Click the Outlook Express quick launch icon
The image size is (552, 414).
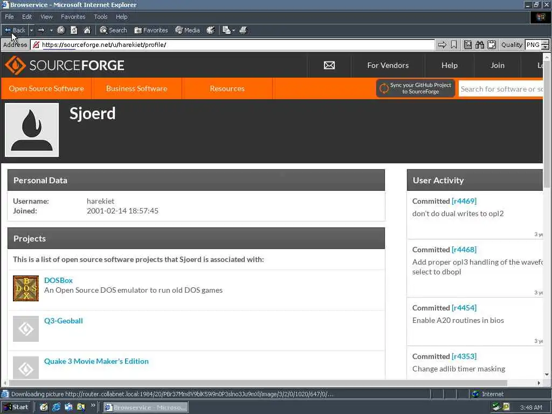(68, 408)
